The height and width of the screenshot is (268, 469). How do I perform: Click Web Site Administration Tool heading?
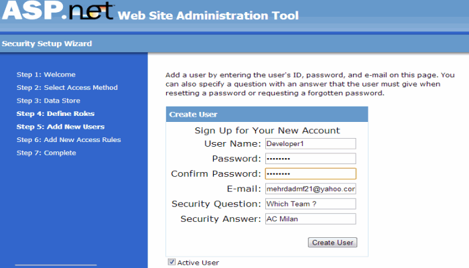pos(208,15)
